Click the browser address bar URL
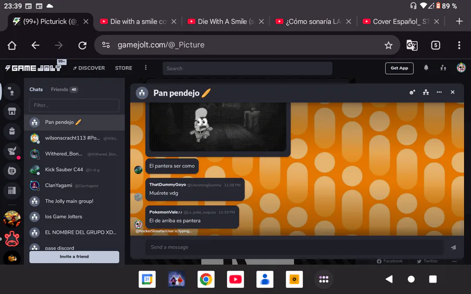This screenshot has width=471, height=294. pyautogui.click(x=161, y=45)
